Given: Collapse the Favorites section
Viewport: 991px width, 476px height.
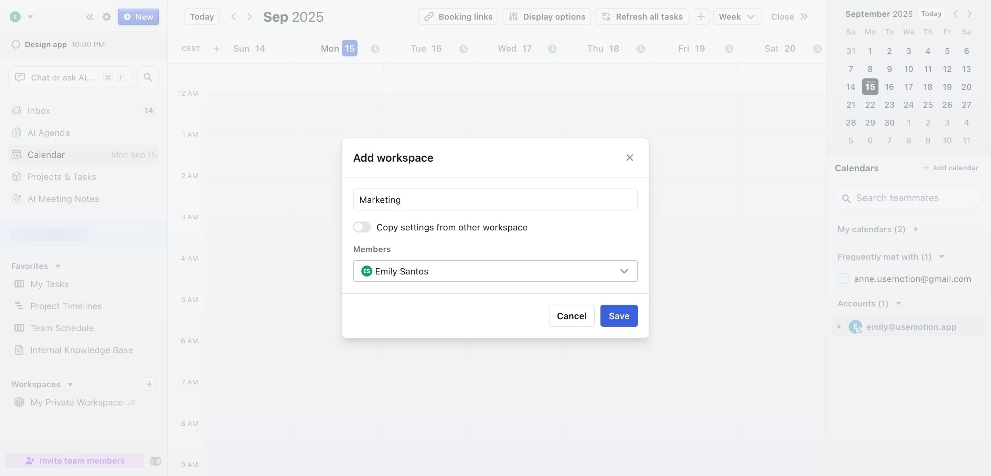Looking at the screenshot, I should [x=58, y=266].
